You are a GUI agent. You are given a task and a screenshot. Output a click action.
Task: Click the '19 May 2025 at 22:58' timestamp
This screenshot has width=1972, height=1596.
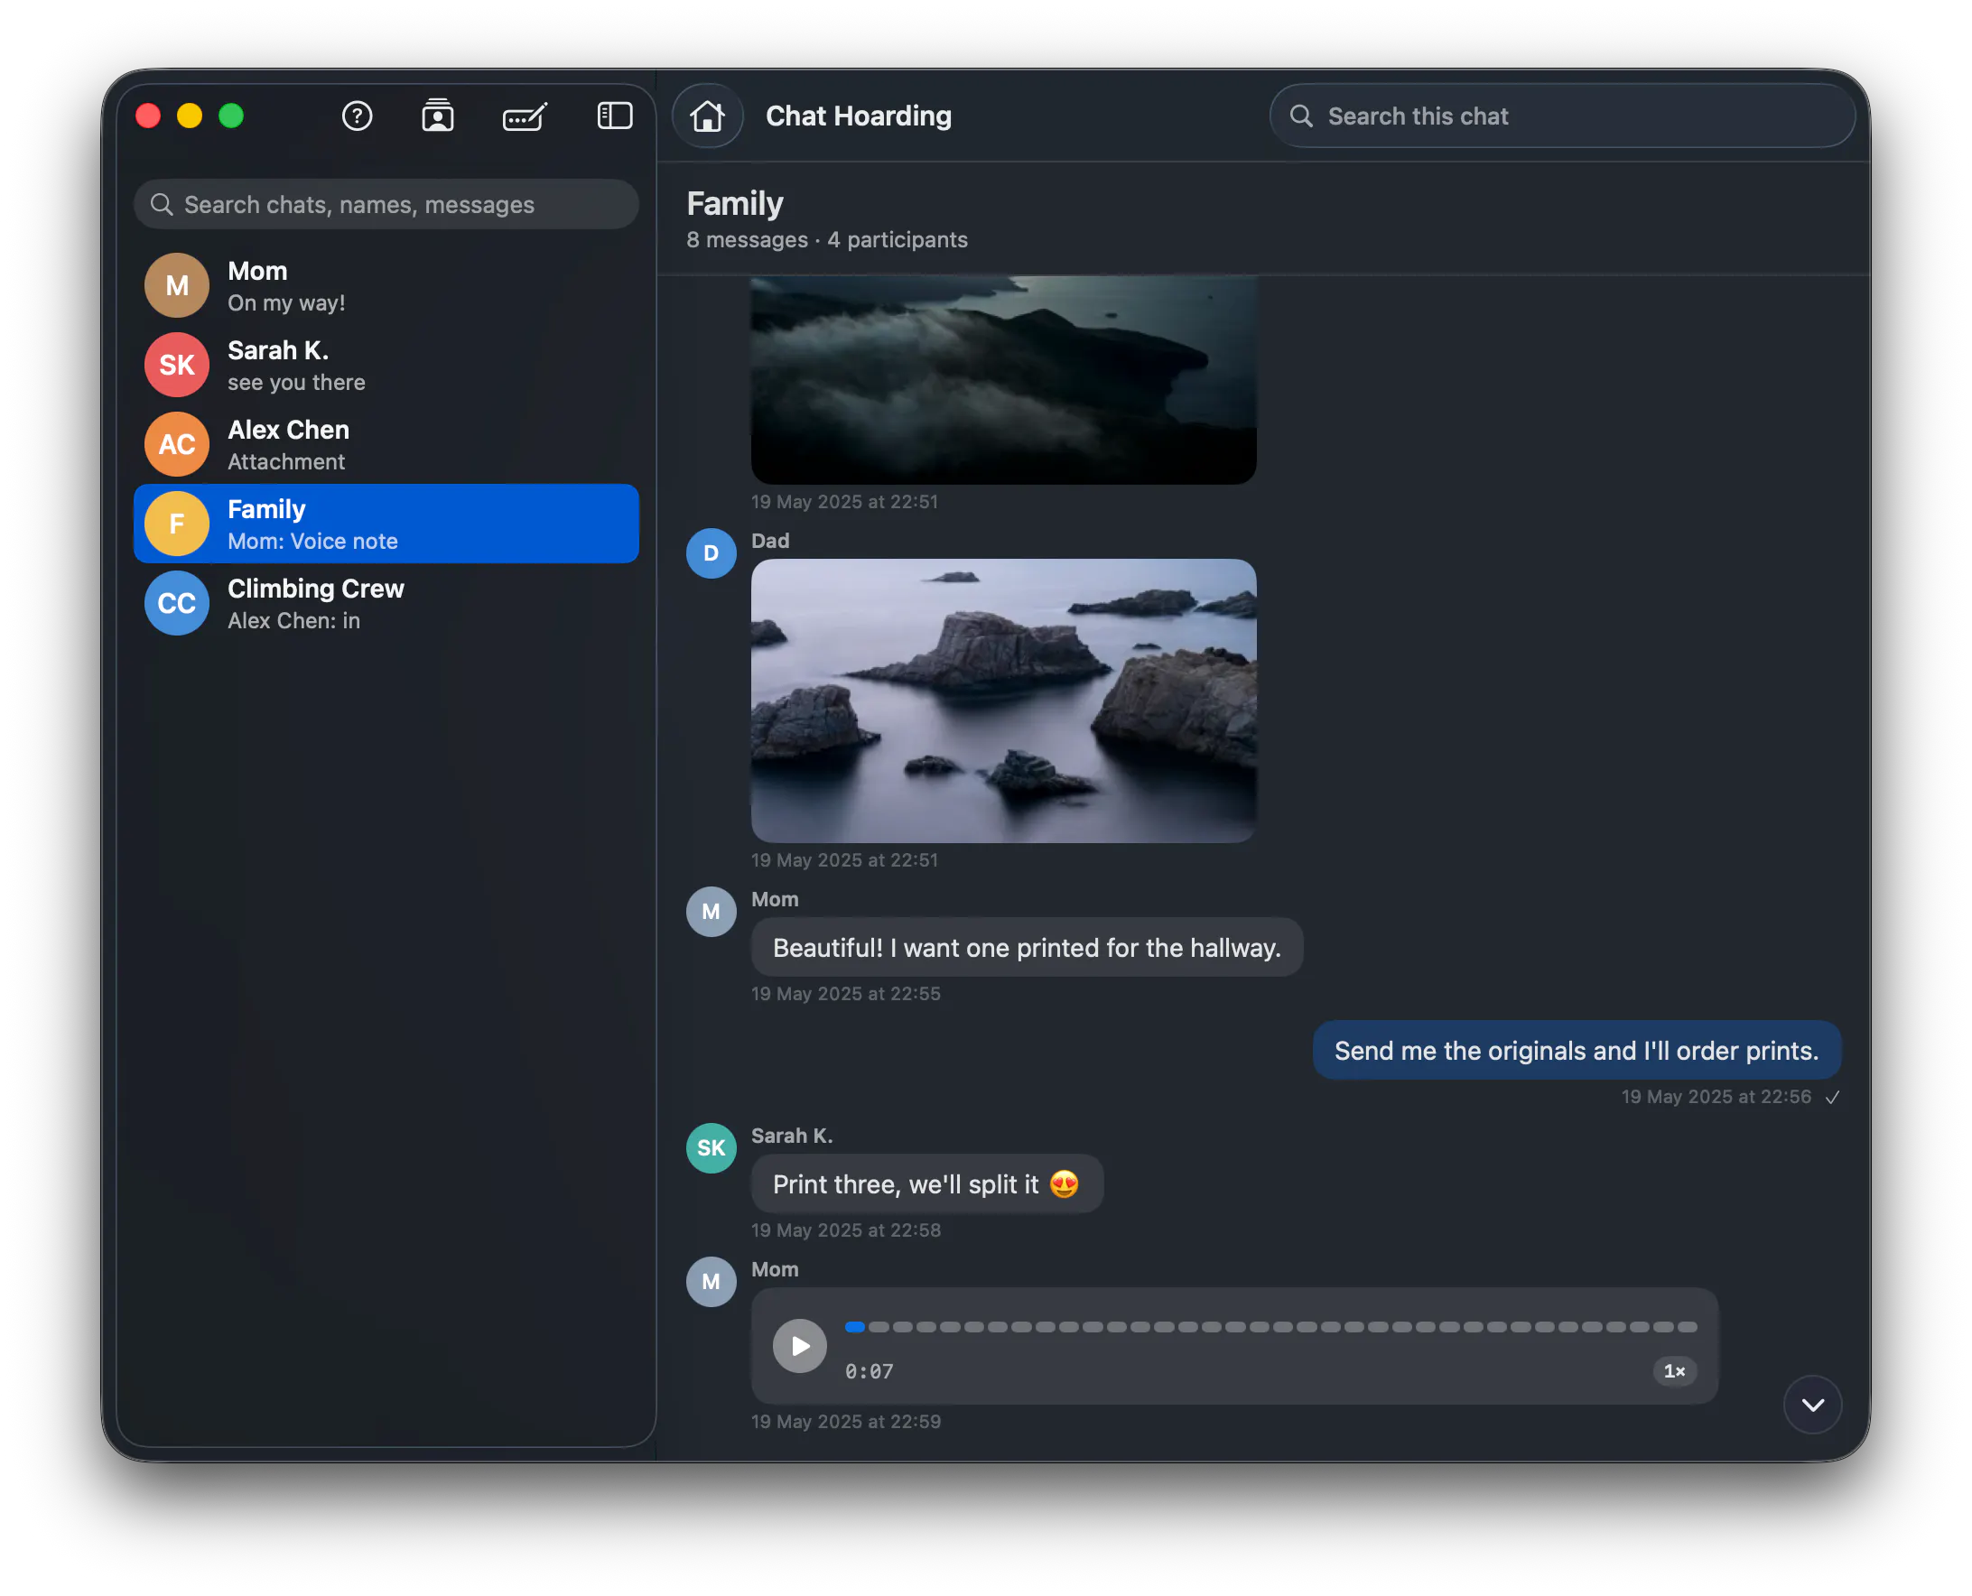pyautogui.click(x=846, y=1229)
